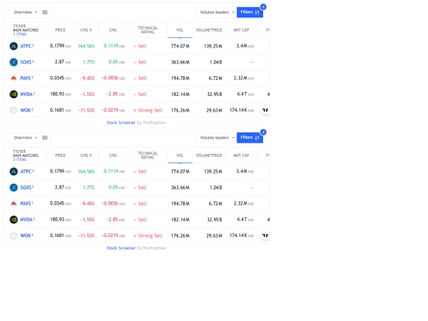Viewport: 428px width, 321px height.
Task: Click 174.14K market cap in bottom screener
Action: point(242,235)
